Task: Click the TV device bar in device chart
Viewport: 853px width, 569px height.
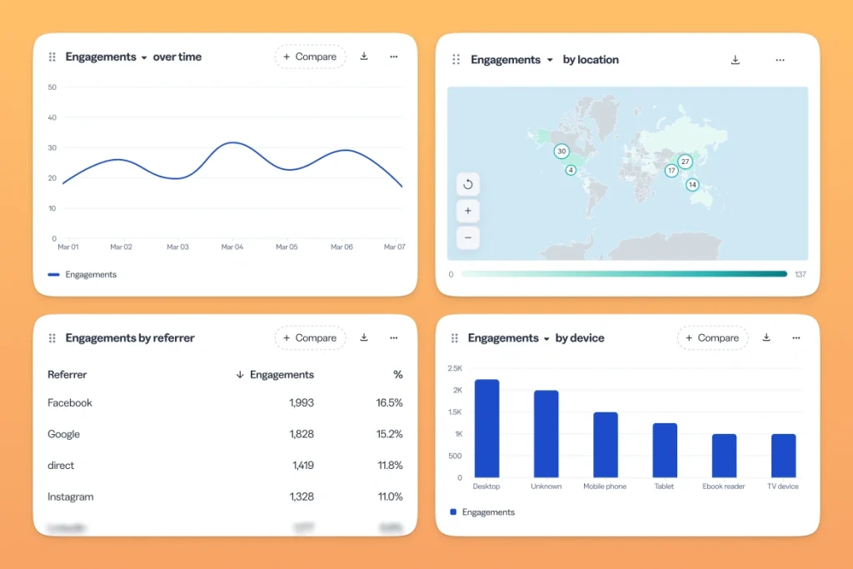Action: pyautogui.click(x=783, y=456)
